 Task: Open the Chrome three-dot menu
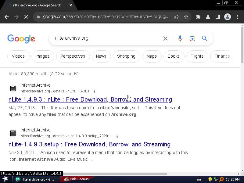238,17
